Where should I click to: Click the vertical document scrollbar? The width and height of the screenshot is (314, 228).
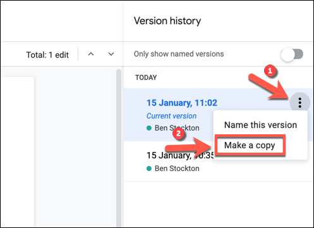coord(119,148)
